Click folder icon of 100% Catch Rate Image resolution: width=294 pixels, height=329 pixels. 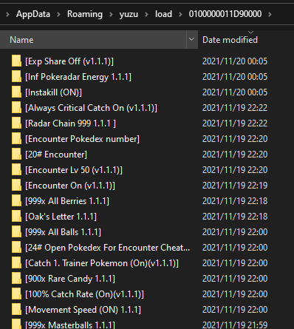coord(16,294)
